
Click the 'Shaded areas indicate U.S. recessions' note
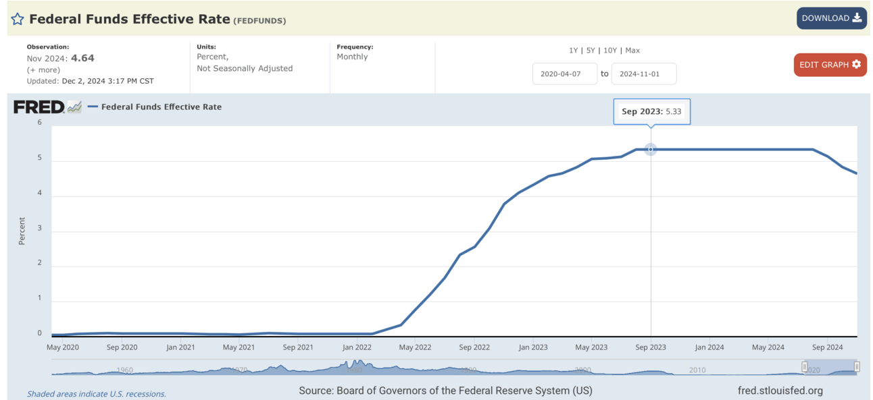click(97, 394)
